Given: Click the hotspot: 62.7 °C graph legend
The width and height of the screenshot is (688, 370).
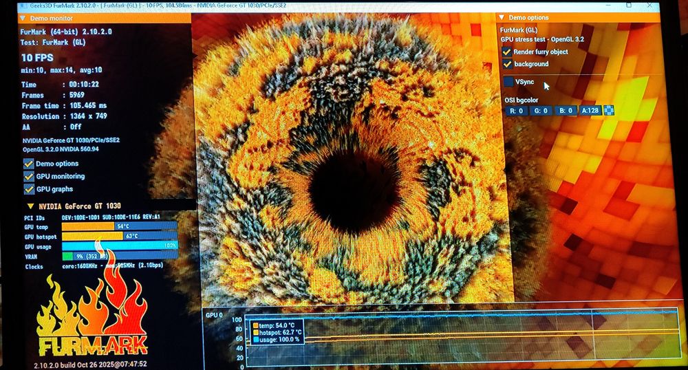Looking at the screenshot, I should coord(277,333).
